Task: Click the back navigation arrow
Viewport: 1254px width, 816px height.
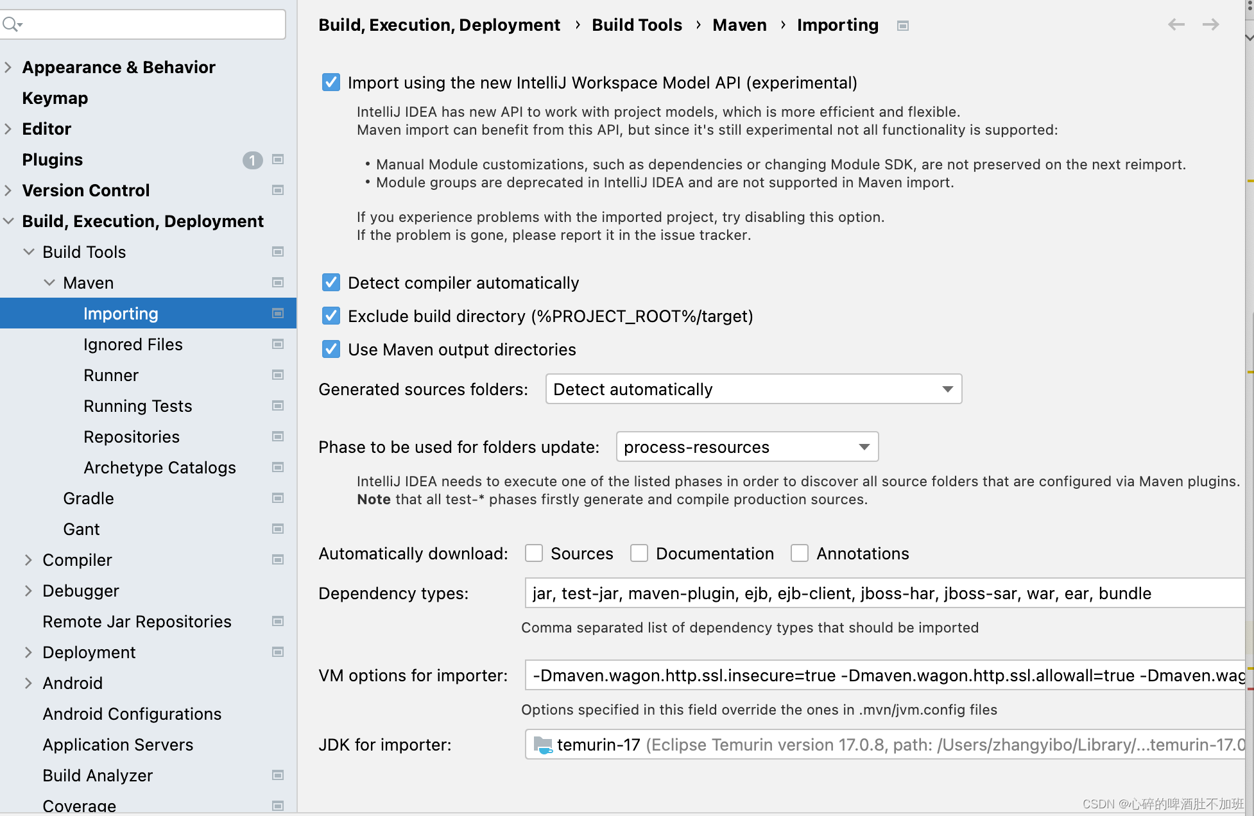Action: (1176, 24)
